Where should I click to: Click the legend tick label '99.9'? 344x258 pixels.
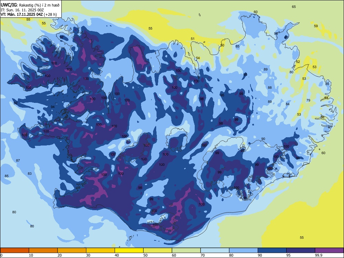coord(319,255)
